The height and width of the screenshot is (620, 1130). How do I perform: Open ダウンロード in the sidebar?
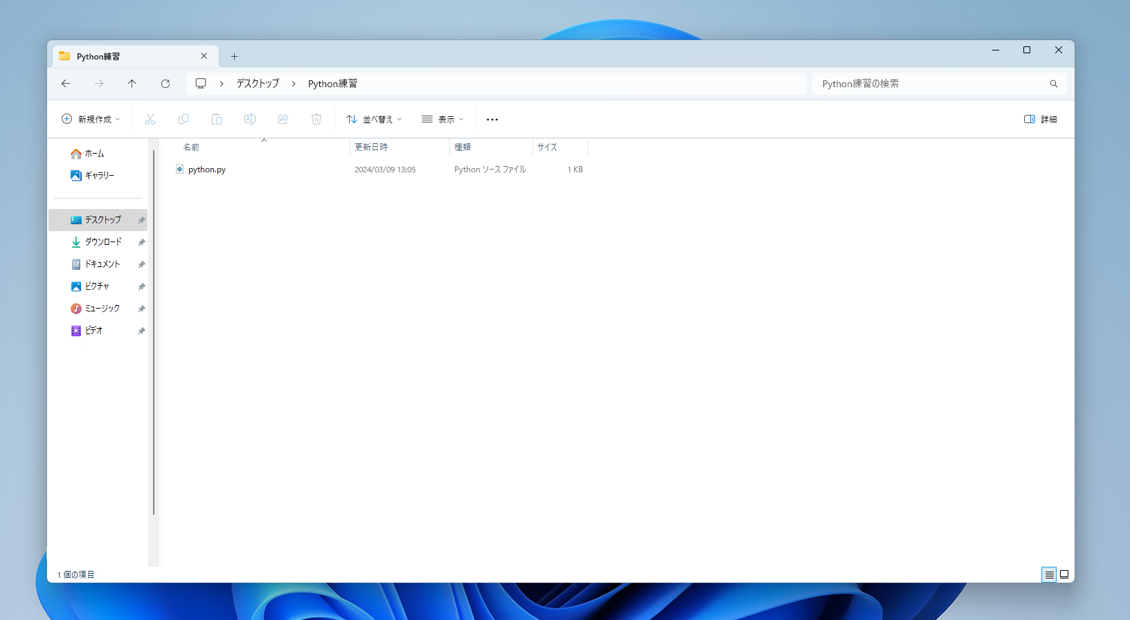98,242
